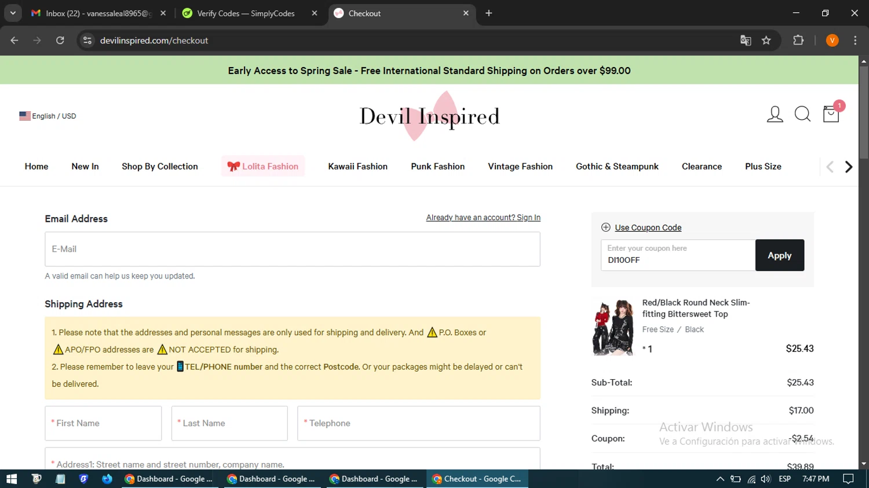Open the Home menu item
The height and width of the screenshot is (488, 869).
click(x=36, y=167)
